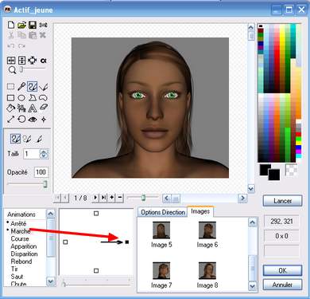Enable the top direction box

tap(96, 213)
